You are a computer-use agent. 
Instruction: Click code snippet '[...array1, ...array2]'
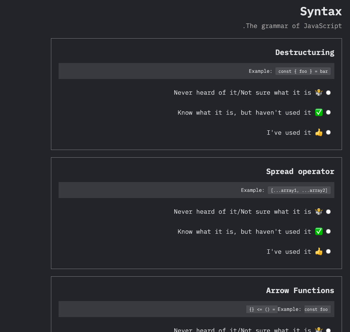point(299,190)
